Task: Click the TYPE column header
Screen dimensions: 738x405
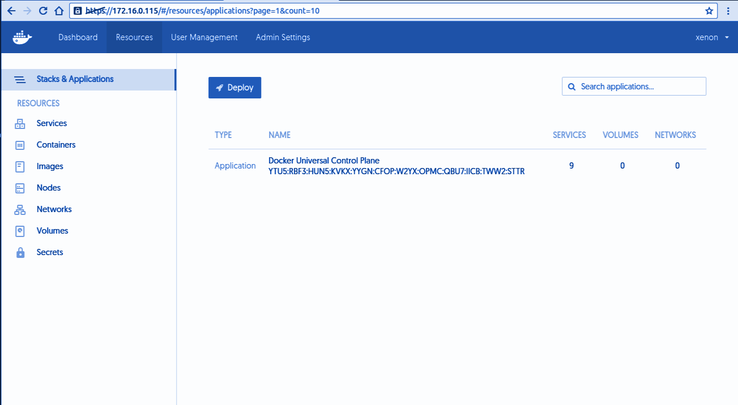Action: coord(223,135)
